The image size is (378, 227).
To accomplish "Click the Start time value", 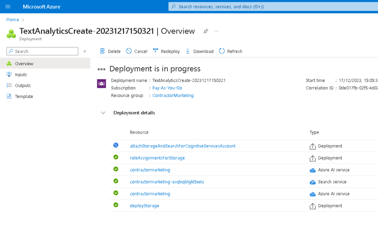I will click(x=358, y=80).
